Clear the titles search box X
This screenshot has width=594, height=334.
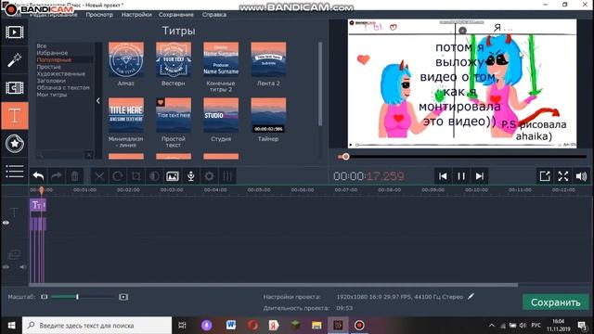[89, 155]
